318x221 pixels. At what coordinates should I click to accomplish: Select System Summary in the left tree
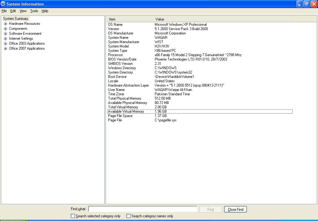click(x=16, y=19)
